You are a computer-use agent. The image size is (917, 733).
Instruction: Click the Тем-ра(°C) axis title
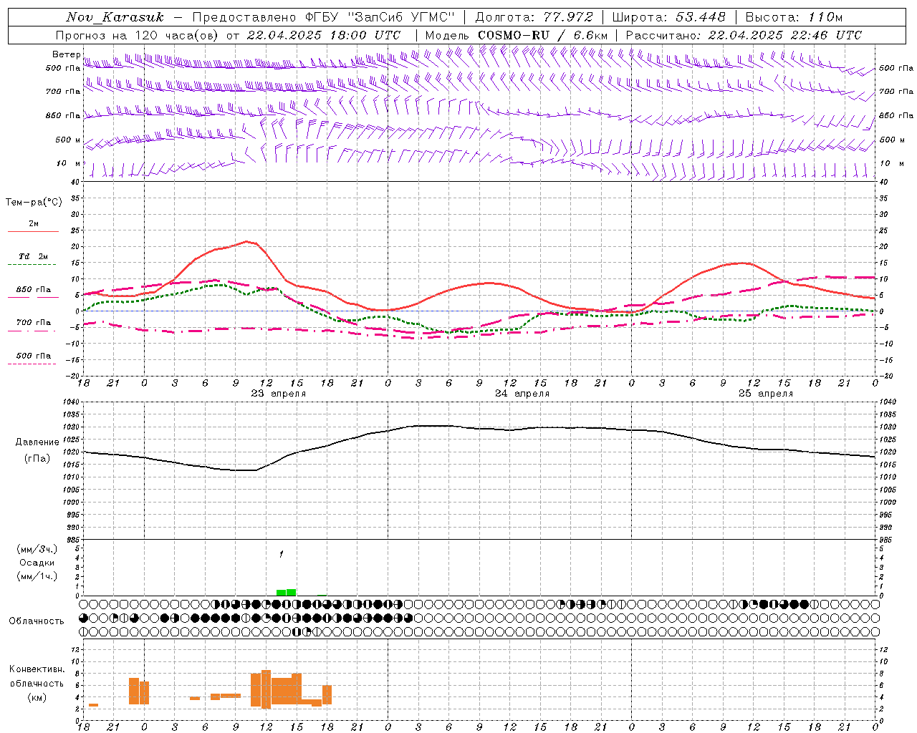pyautogui.click(x=34, y=203)
